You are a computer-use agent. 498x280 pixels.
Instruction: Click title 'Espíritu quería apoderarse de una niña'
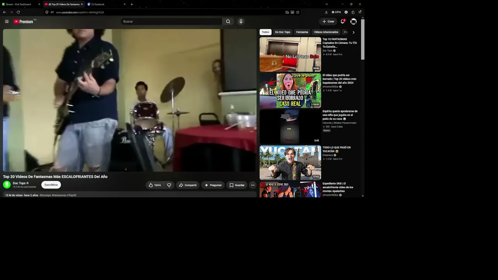[x=340, y=115]
